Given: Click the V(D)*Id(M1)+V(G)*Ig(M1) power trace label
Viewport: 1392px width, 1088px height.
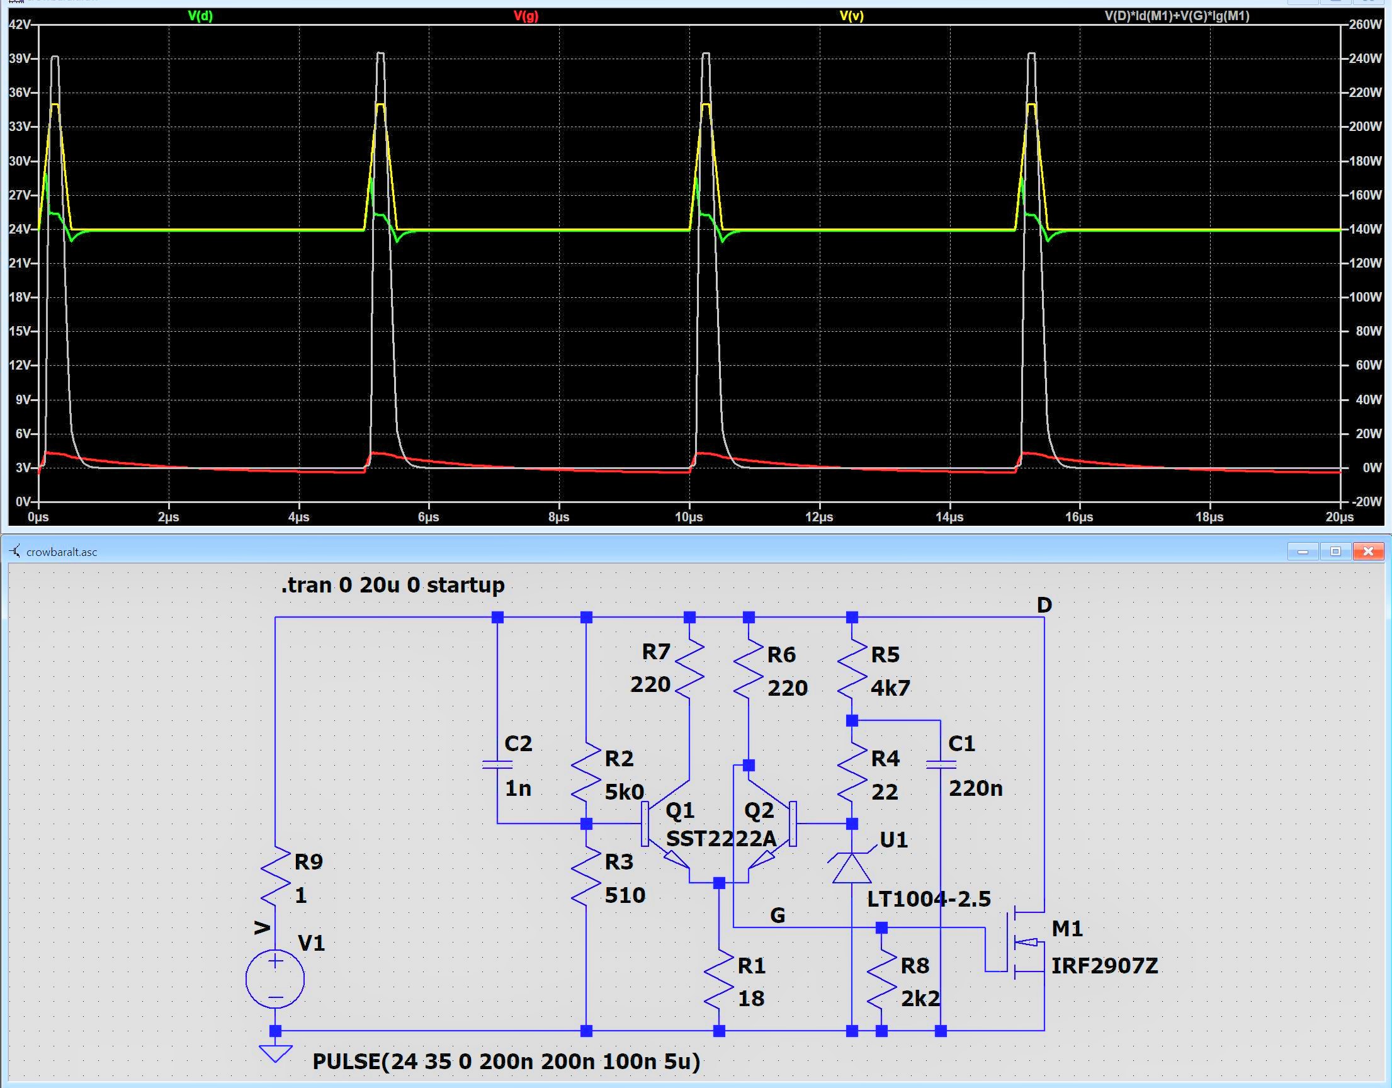Looking at the screenshot, I should [x=1177, y=16].
